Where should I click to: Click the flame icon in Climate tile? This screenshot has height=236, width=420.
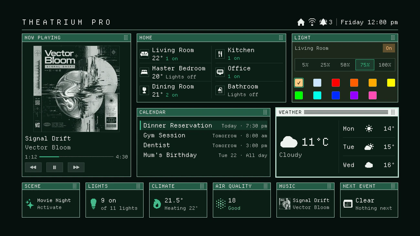157,204
